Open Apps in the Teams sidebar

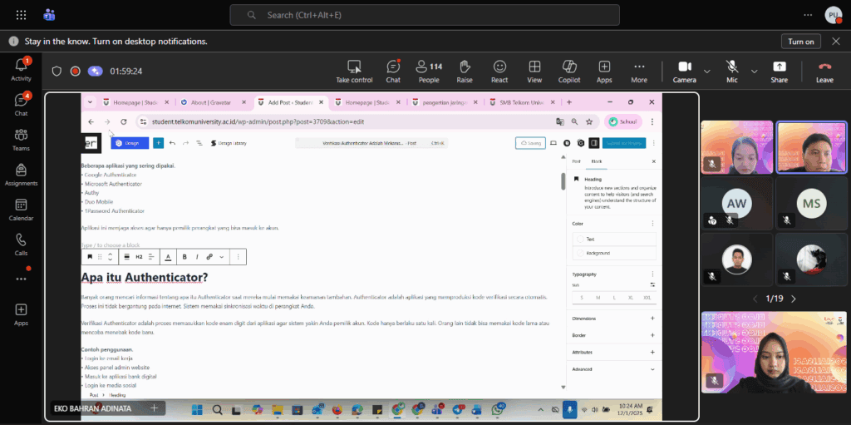pos(21,314)
